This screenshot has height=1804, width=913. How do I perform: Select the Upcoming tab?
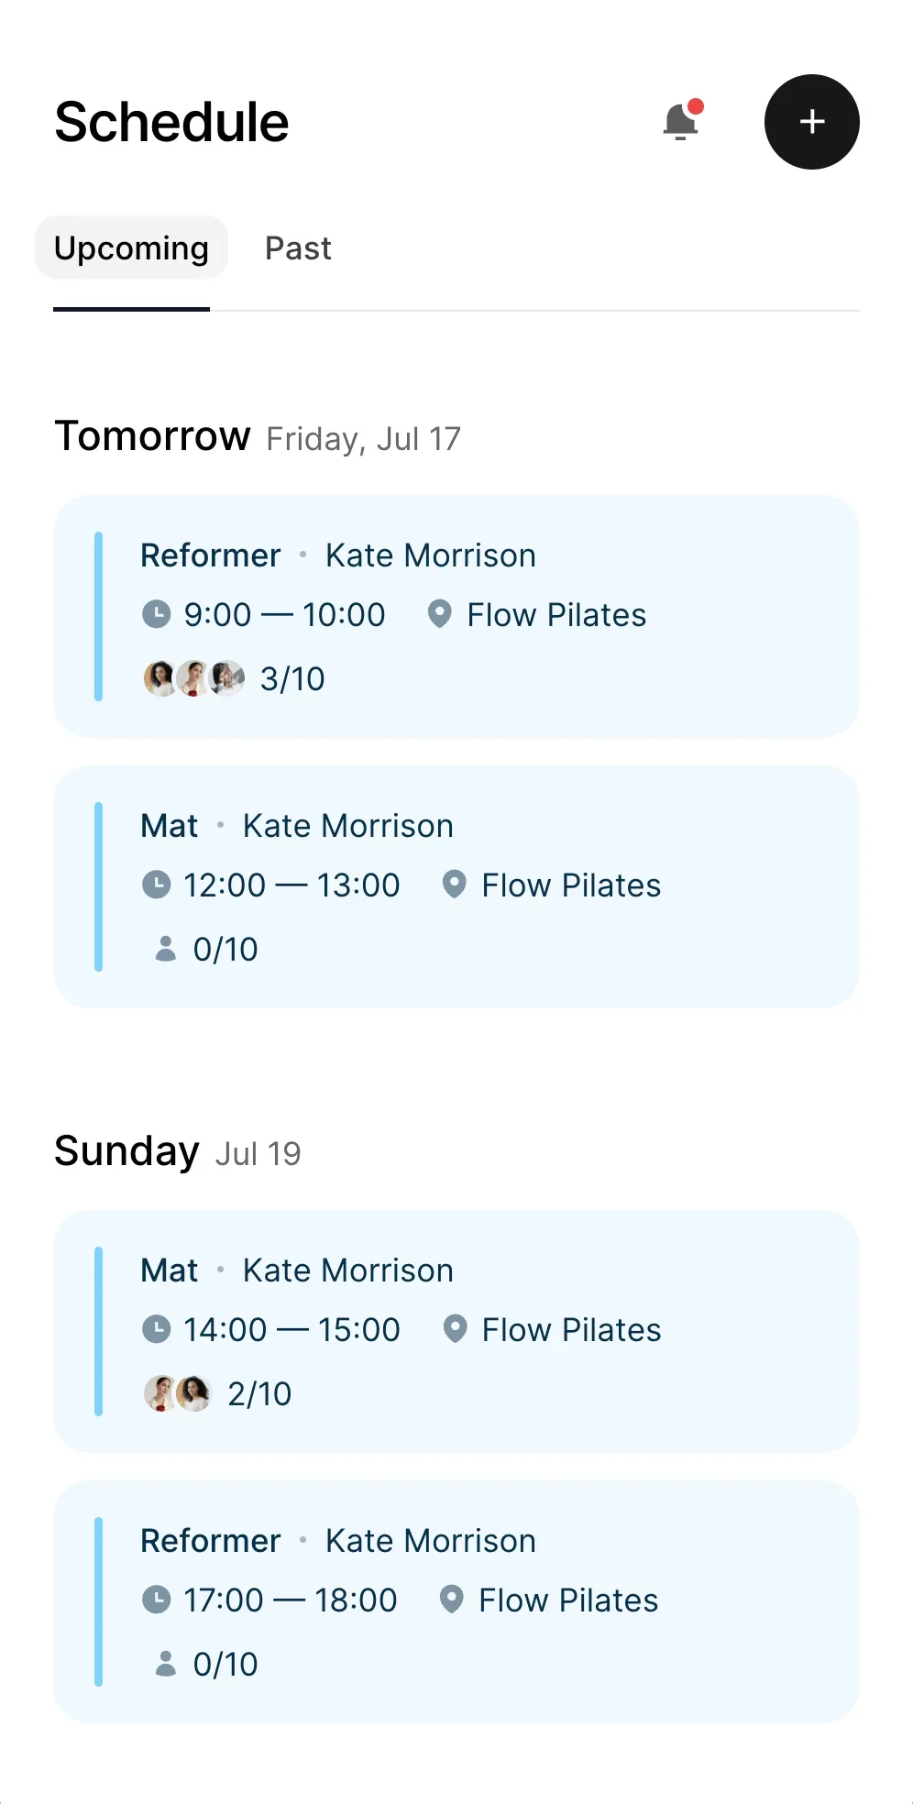click(x=131, y=248)
